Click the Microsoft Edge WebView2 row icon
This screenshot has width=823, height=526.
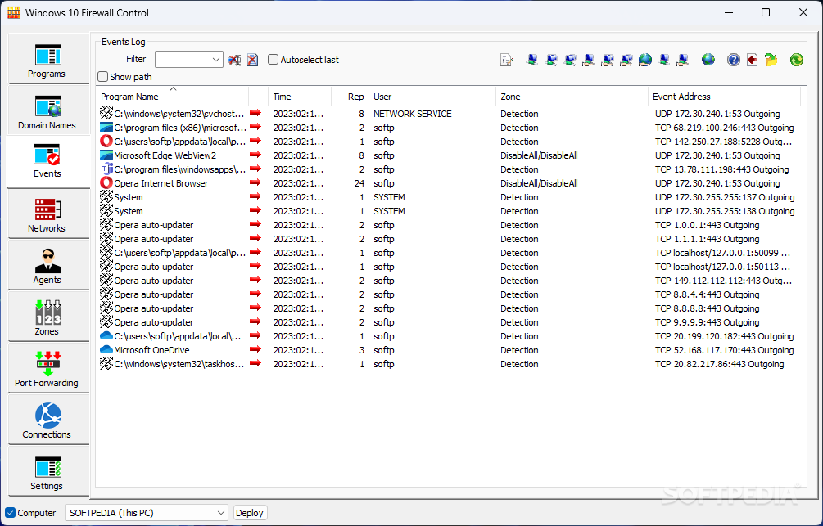point(106,155)
